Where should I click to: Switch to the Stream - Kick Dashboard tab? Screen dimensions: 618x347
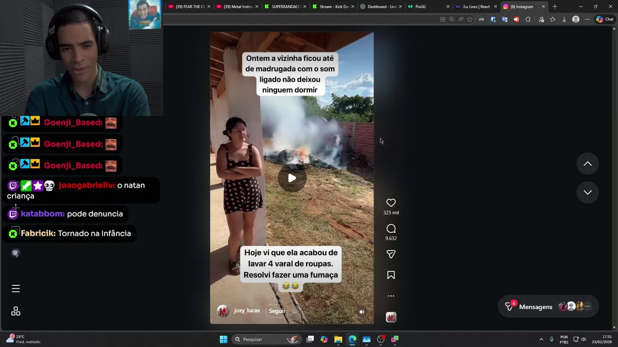tap(334, 7)
